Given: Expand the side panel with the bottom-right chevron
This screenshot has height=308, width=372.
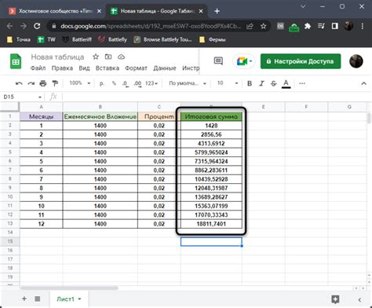Looking at the screenshot, I should coord(359,299).
